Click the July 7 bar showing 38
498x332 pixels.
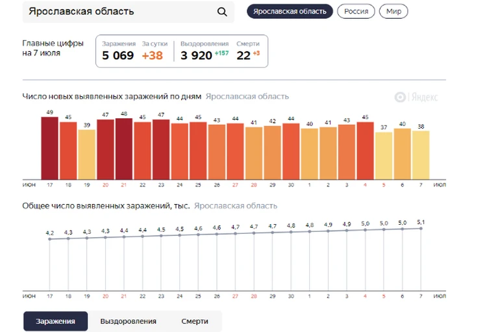(421, 155)
